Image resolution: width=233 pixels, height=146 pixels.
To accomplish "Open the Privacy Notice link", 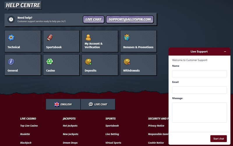I will 156,126.
